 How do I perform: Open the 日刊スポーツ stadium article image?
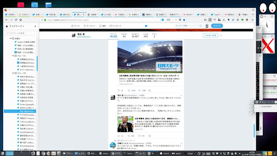(150, 57)
